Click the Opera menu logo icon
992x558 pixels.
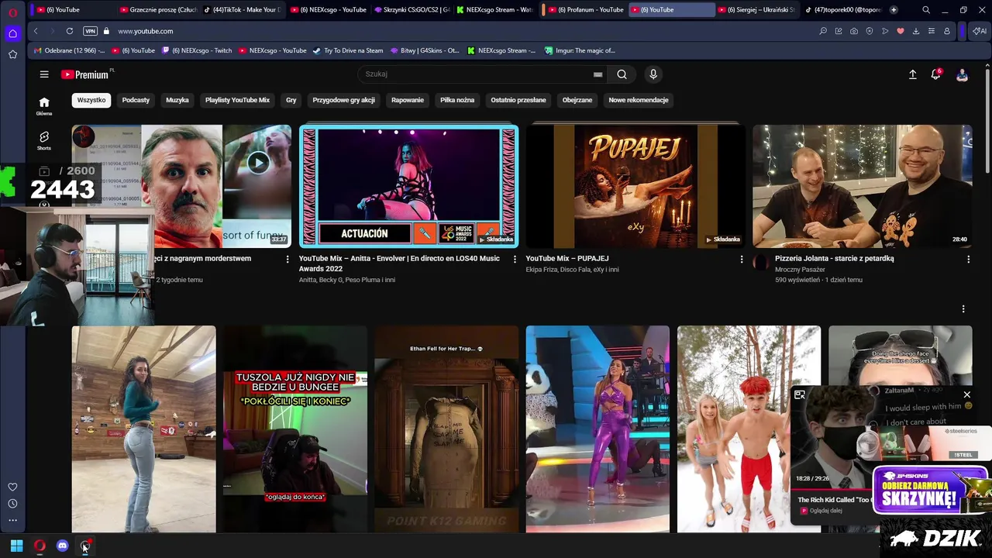tap(12, 11)
